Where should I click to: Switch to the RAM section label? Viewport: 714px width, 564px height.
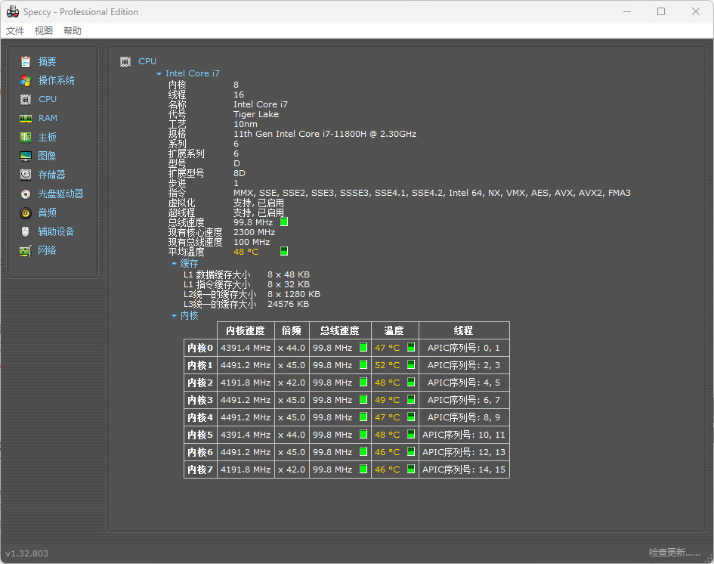tap(48, 118)
